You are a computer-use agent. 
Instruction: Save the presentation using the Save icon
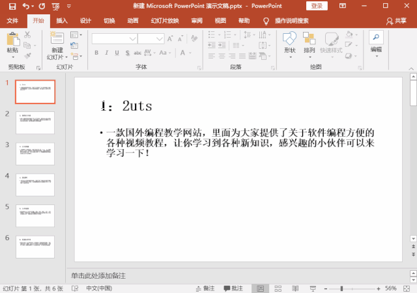pyautogui.click(x=12, y=6)
